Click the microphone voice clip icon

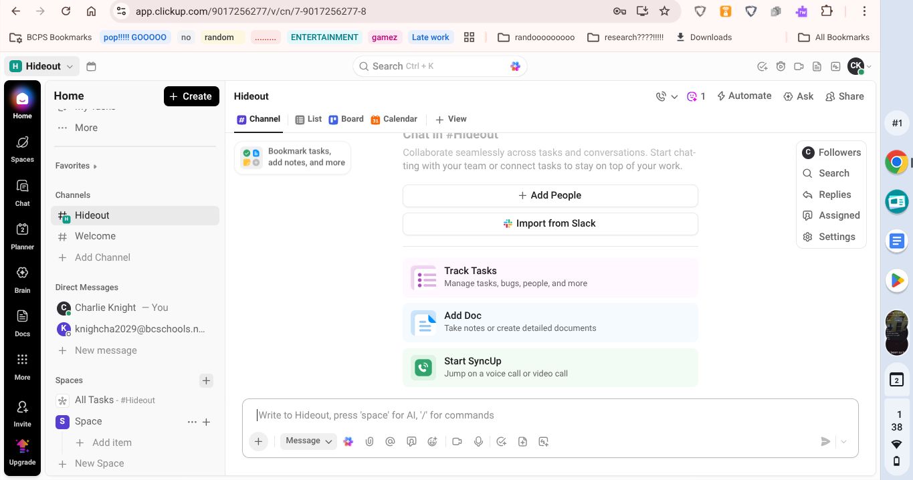pos(478,441)
